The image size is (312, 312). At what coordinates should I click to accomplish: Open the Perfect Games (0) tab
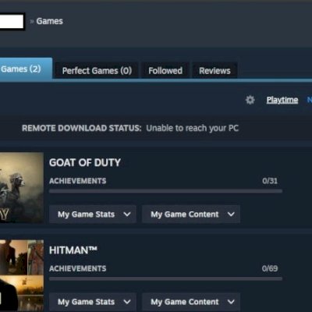click(97, 70)
